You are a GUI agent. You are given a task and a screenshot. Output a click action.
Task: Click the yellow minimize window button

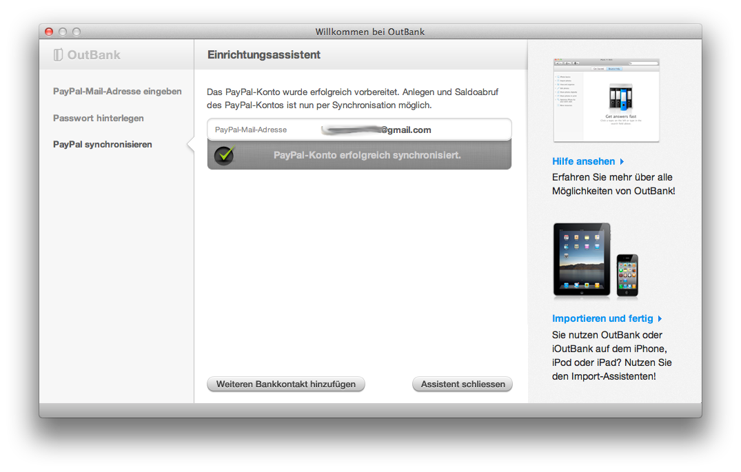[x=62, y=32]
